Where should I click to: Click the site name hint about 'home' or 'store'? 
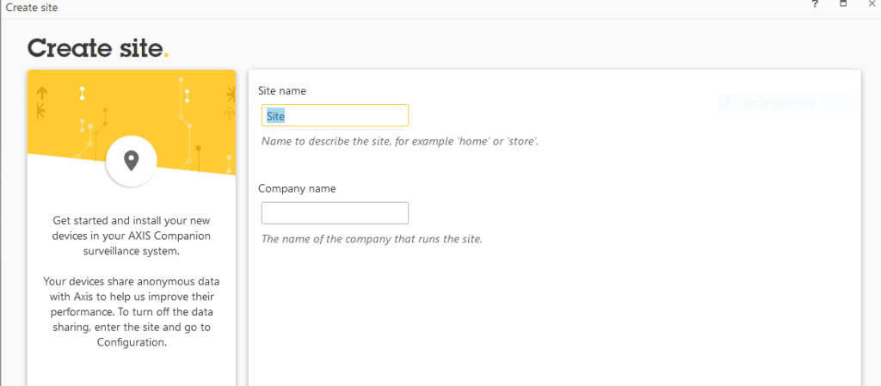coord(399,141)
